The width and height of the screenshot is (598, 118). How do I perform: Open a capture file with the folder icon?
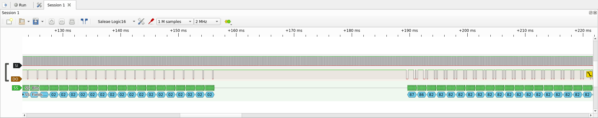[x=22, y=21]
